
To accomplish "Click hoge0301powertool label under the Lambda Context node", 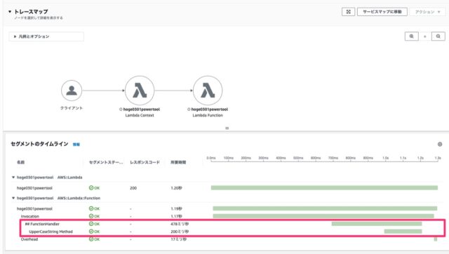I will [x=142, y=109].
